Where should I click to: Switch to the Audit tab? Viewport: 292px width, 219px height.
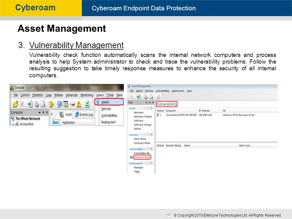coord(66,115)
